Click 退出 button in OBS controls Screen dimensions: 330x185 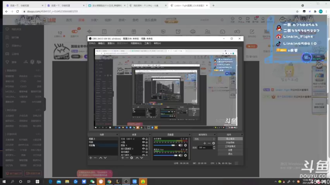[x=230, y=154]
